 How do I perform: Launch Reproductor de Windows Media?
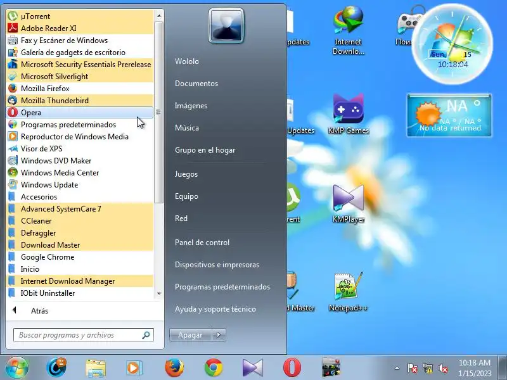click(x=80, y=136)
